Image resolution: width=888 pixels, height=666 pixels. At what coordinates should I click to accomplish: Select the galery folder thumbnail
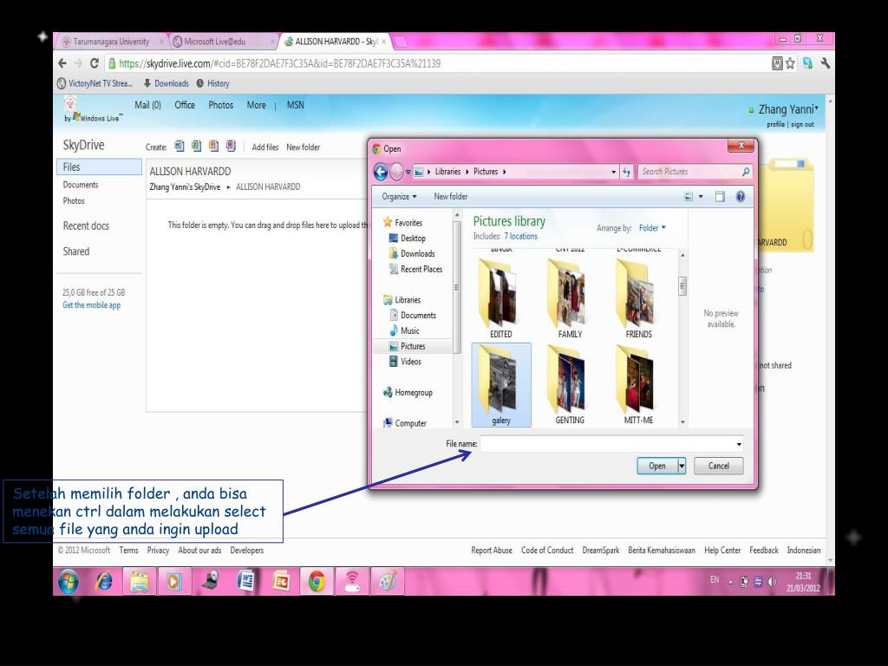coord(501,385)
